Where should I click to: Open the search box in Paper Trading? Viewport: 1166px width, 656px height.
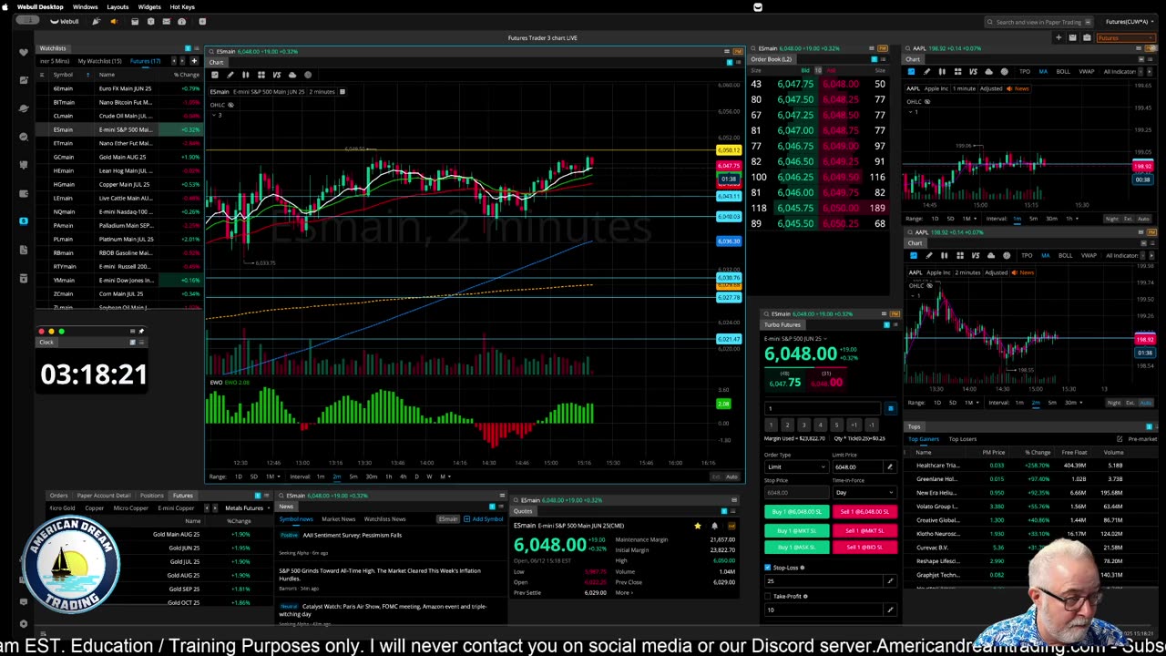point(1038,22)
